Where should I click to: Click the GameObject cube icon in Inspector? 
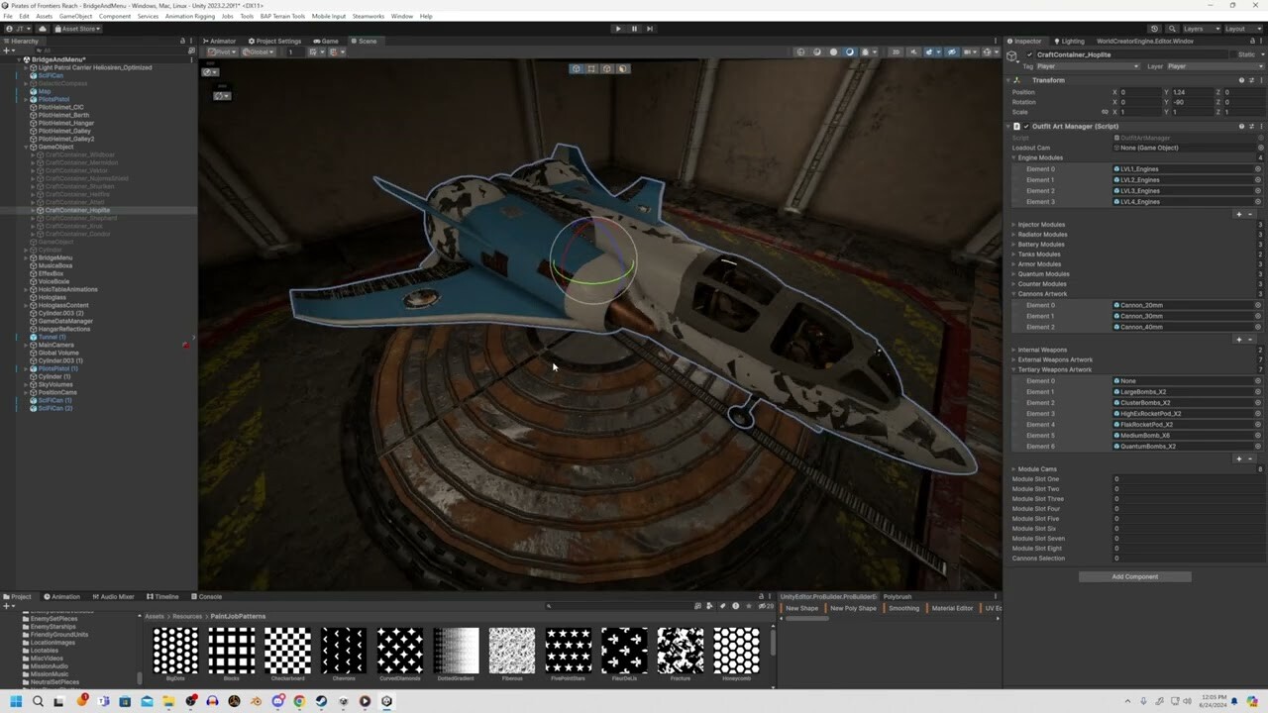click(x=1010, y=56)
